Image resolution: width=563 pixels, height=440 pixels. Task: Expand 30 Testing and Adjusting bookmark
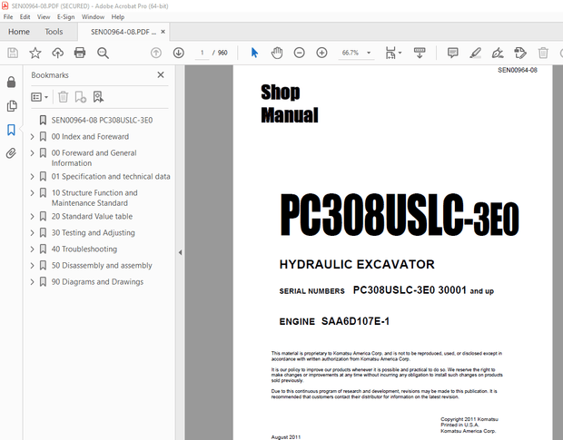click(x=33, y=233)
